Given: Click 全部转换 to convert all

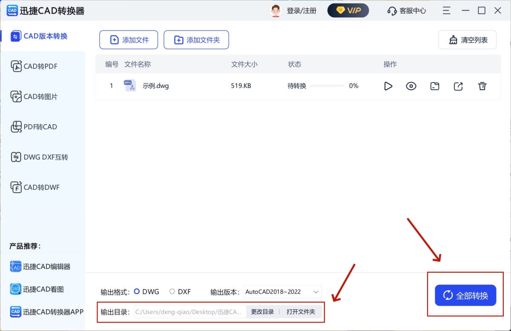Looking at the screenshot, I should pyautogui.click(x=465, y=295).
